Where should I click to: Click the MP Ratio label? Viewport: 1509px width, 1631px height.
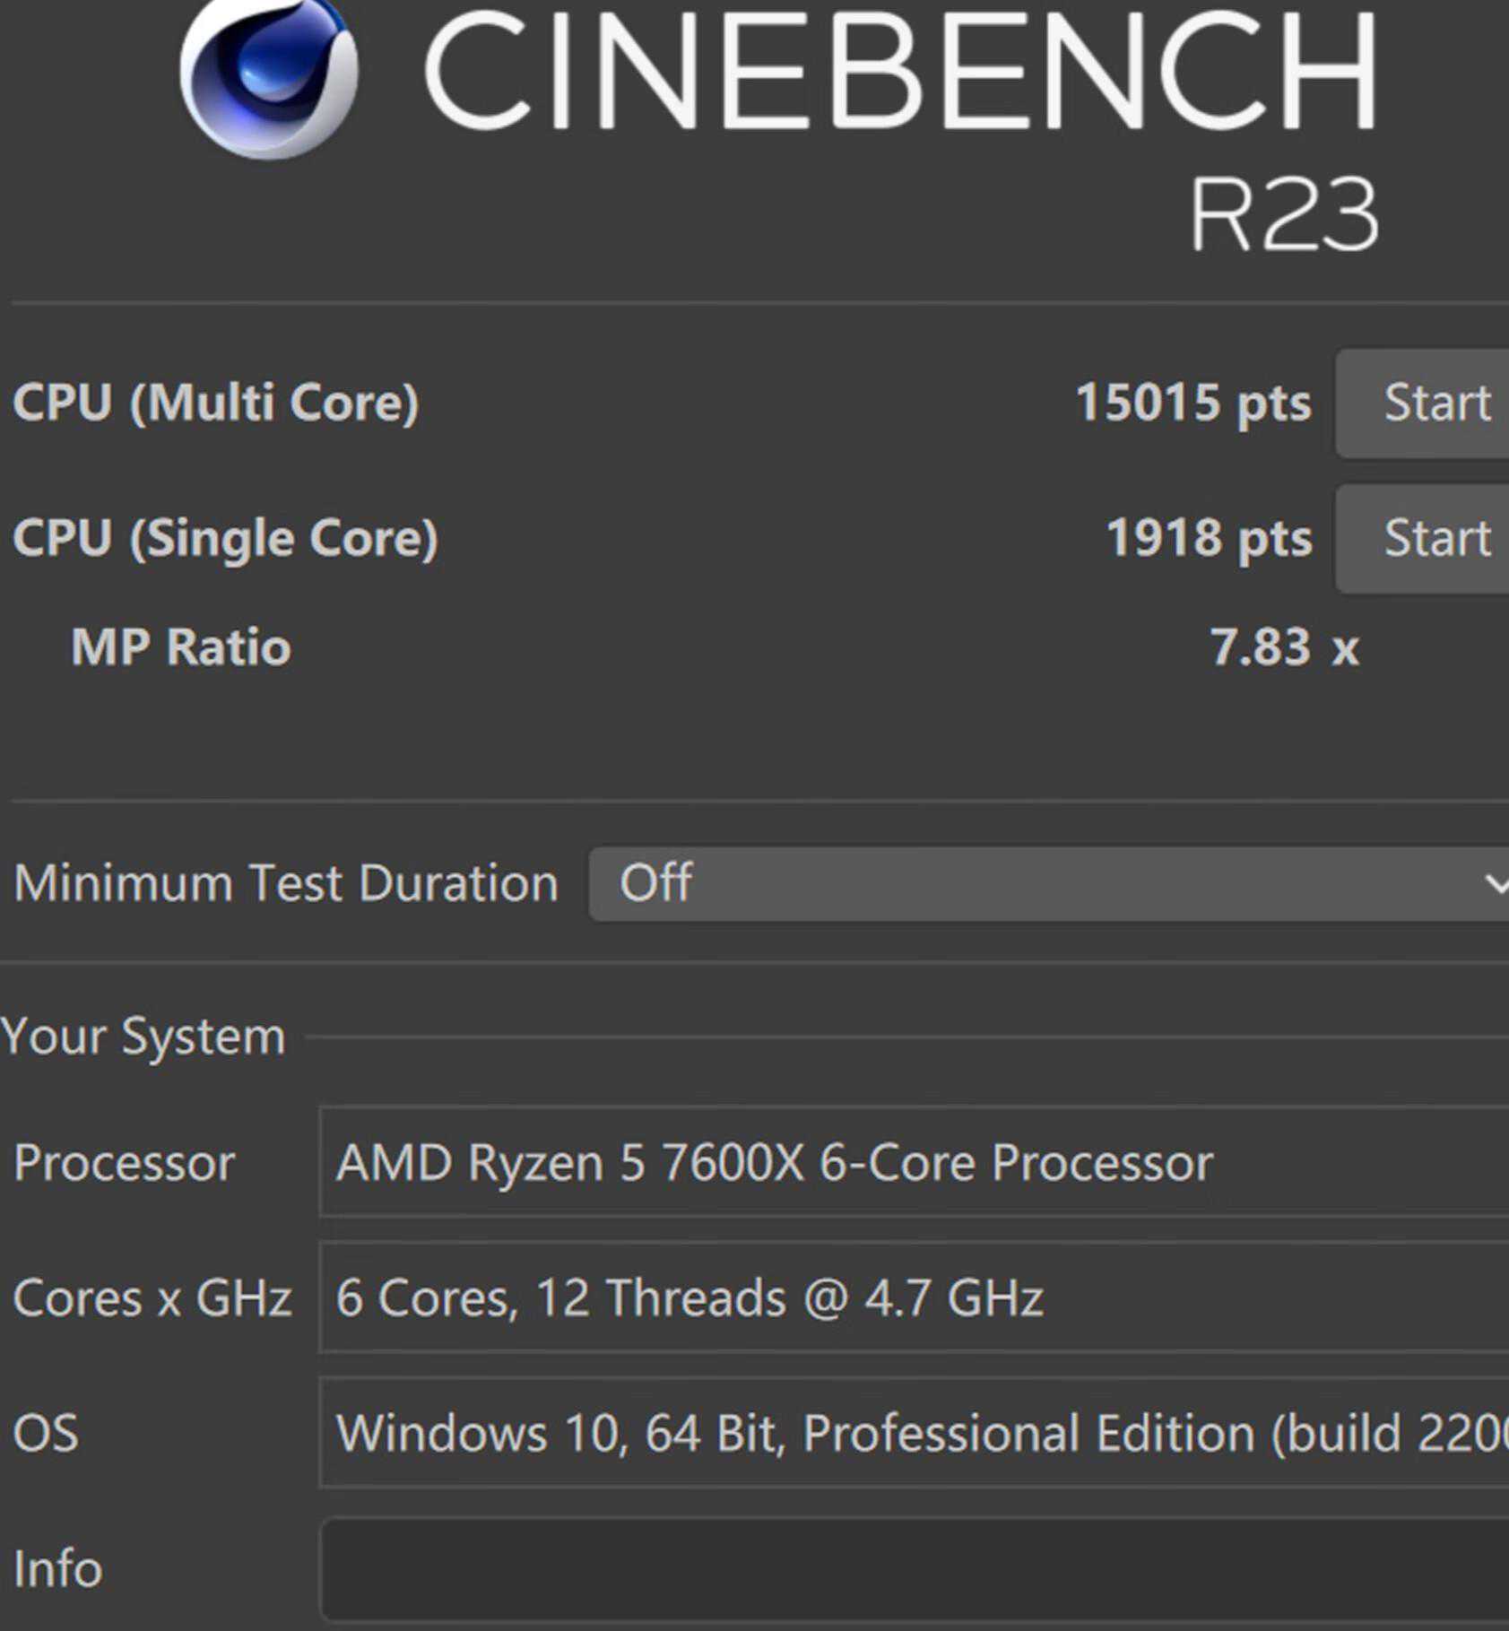(181, 646)
